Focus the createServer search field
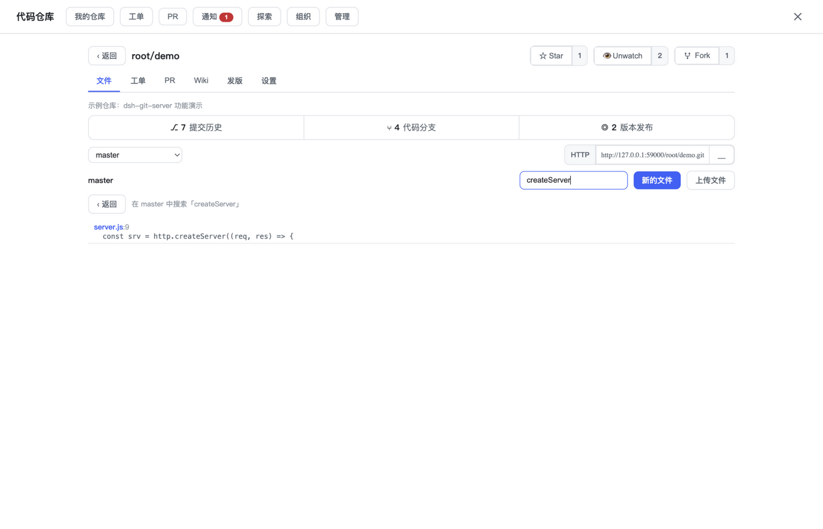This screenshot has height=529, width=823. (x=574, y=180)
